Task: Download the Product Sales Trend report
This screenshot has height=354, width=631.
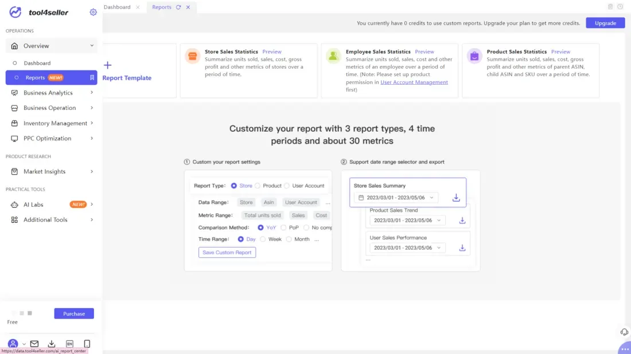Action: click(462, 220)
